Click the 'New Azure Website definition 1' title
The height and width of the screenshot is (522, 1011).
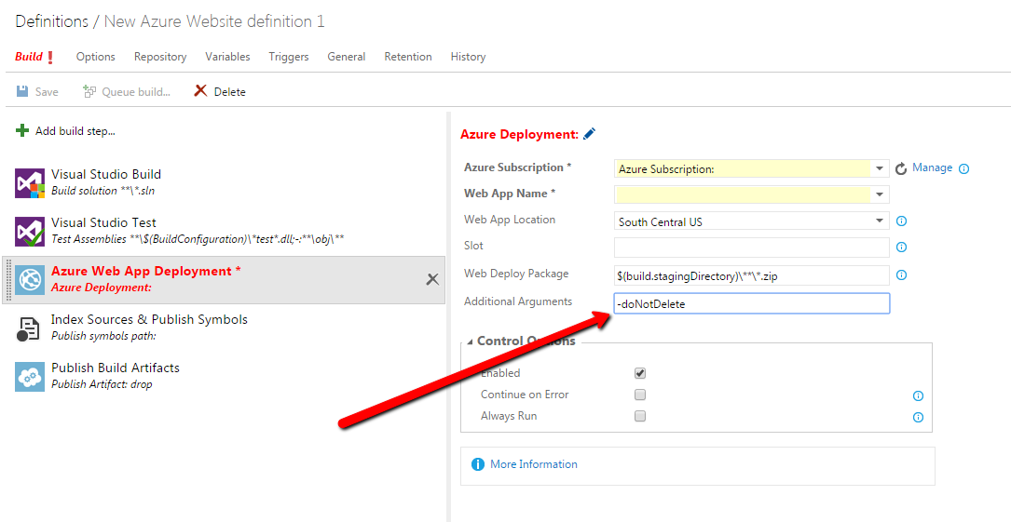214,21
